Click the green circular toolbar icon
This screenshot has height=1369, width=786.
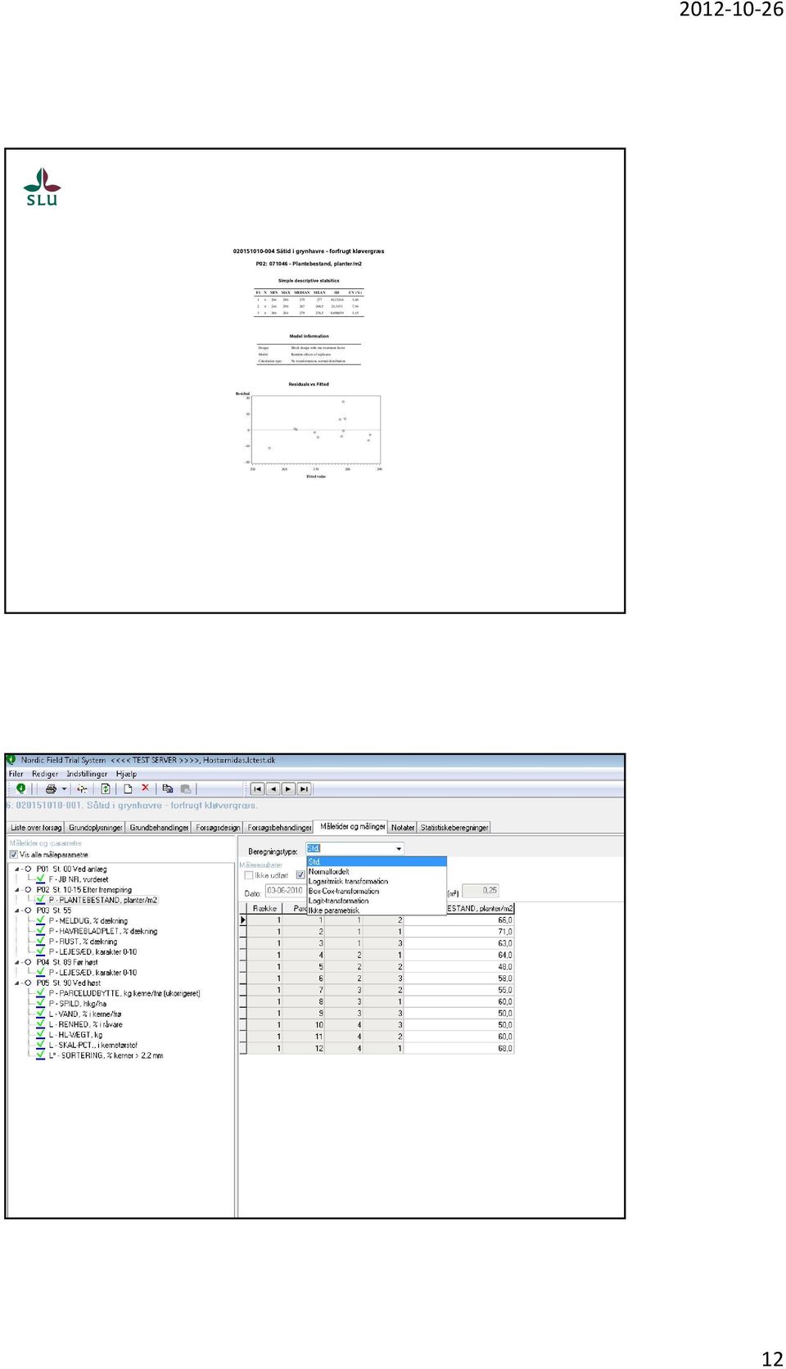pos(20,788)
